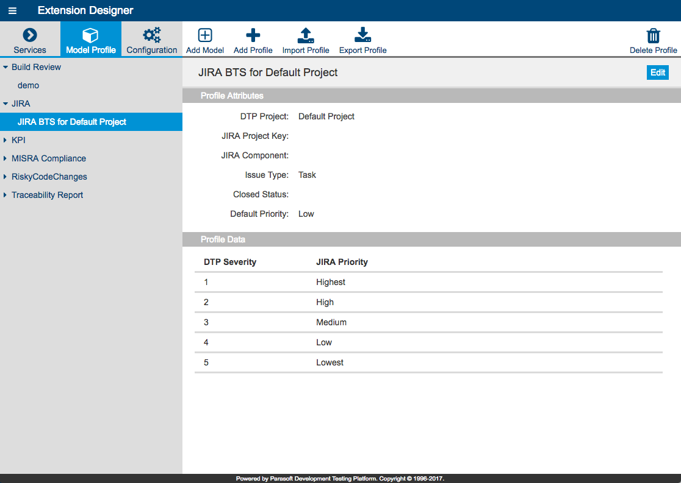The height and width of the screenshot is (483, 681).
Task: Click the DTP Project label
Action: [x=264, y=116]
